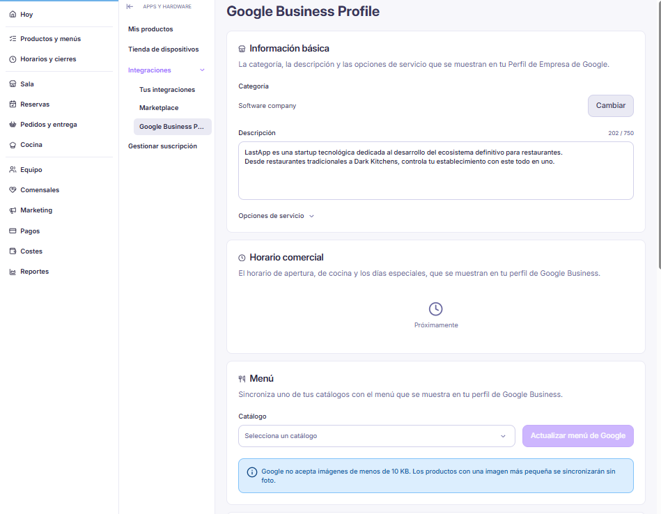The width and height of the screenshot is (661, 514).
Task: Click the Horario comercial clock icon
Action: [242, 258]
